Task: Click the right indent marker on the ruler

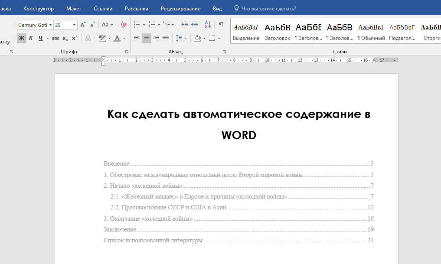Action: coord(374,61)
